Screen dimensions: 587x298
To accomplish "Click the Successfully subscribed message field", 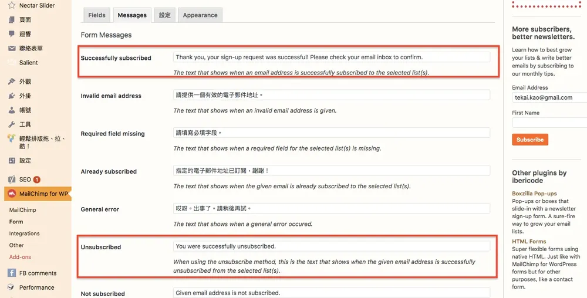I will tap(332, 57).
